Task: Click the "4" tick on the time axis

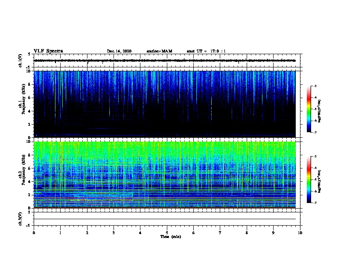Action: 140,233
